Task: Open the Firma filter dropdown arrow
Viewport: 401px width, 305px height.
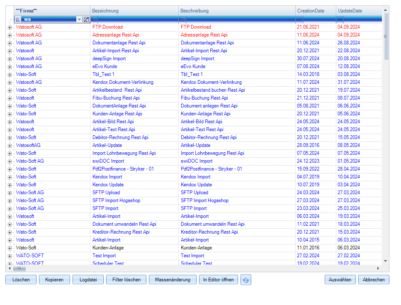Action: tap(79, 20)
